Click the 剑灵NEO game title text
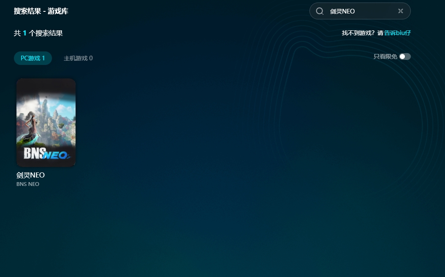This screenshot has width=445, height=277. click(30, 175)
